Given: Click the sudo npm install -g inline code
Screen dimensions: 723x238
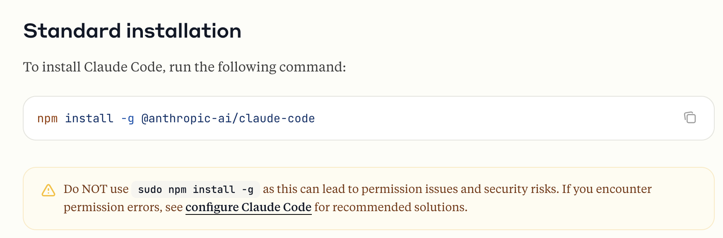Looking at the screenshot, I should pos(195,189).
